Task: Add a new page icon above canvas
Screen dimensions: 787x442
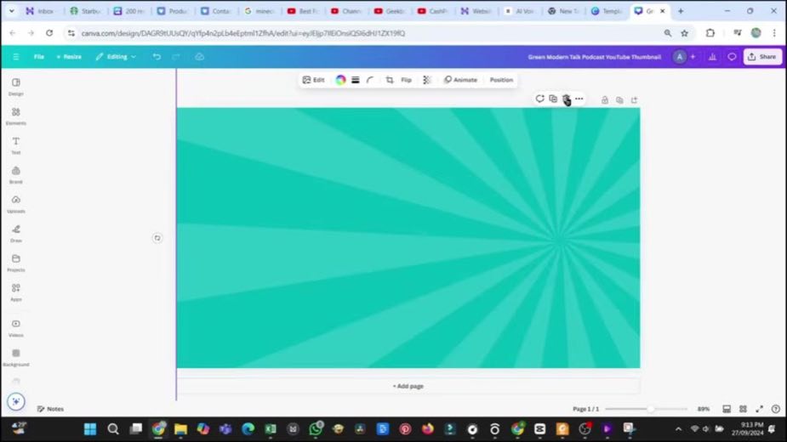Action: tap(635, 100)
